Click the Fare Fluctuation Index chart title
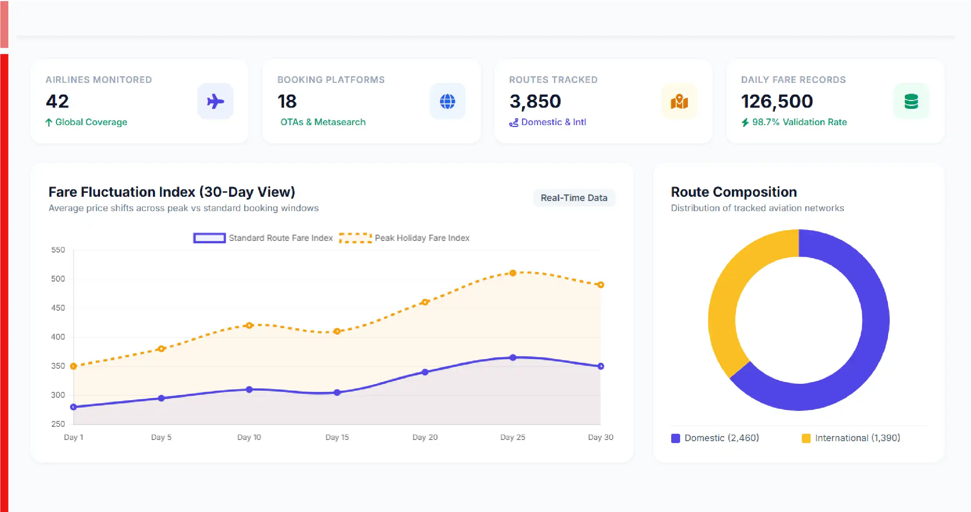Image resolution: width=971 pixels, height=512 pixels. [x=172, y=192]
